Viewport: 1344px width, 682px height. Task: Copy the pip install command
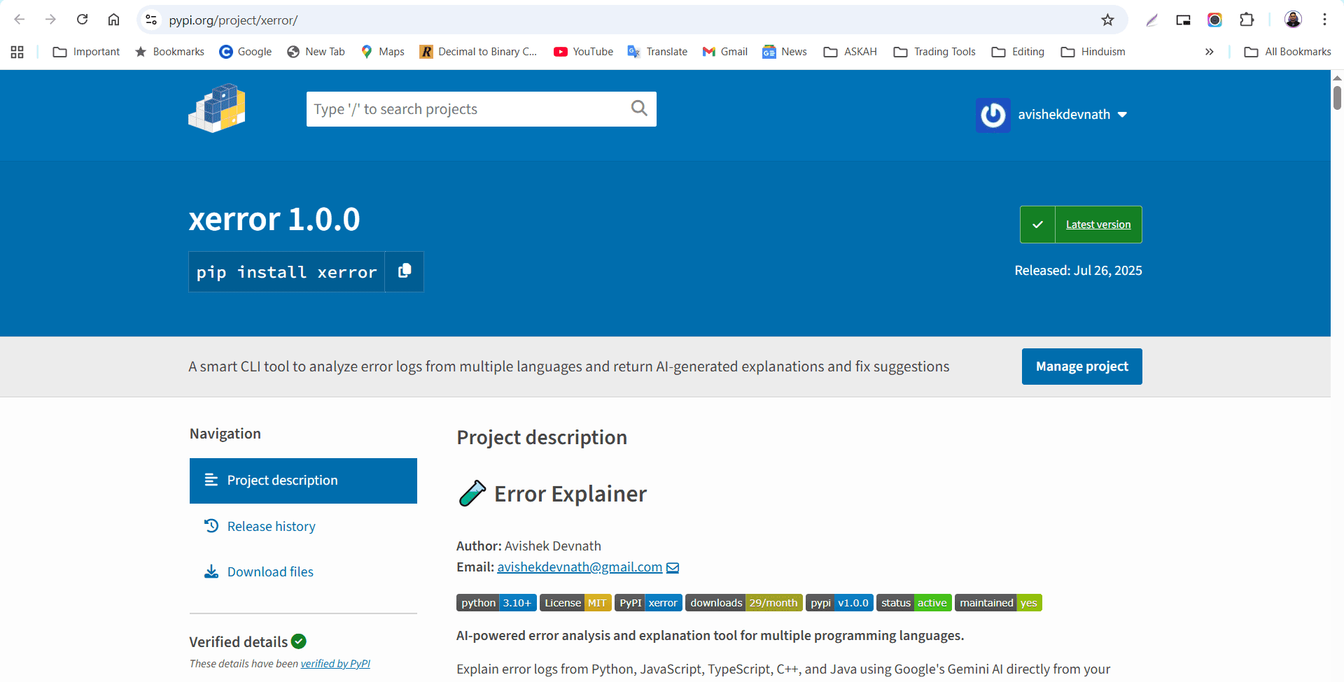click(404, 271)
